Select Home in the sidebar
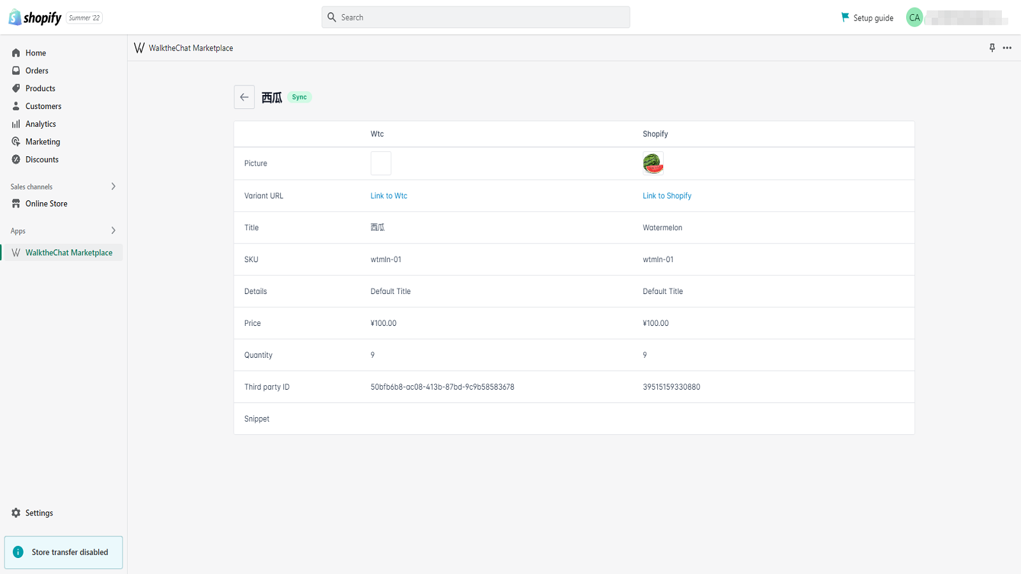Screen dimensions: 1021x574 pyautogui.click(x=35, y=52)
